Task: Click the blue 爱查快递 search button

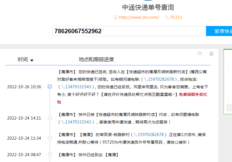Action: [x=219, y=31]
